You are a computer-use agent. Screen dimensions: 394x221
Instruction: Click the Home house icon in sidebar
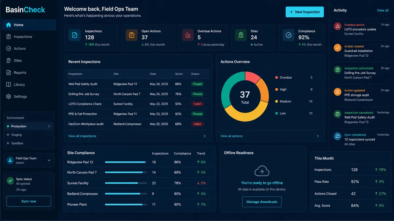pos(9,25)
